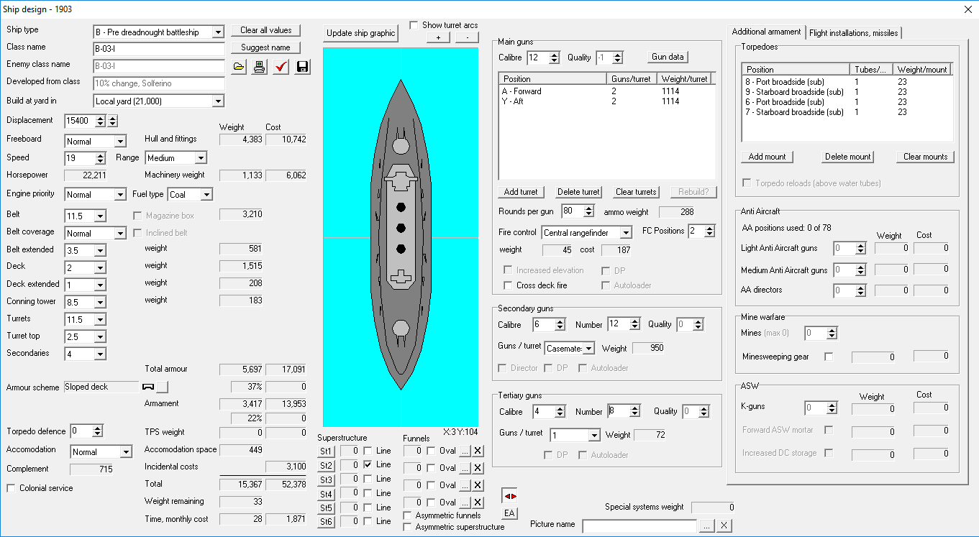
Task: Click into the Class name text field
Action: point(158,49)
